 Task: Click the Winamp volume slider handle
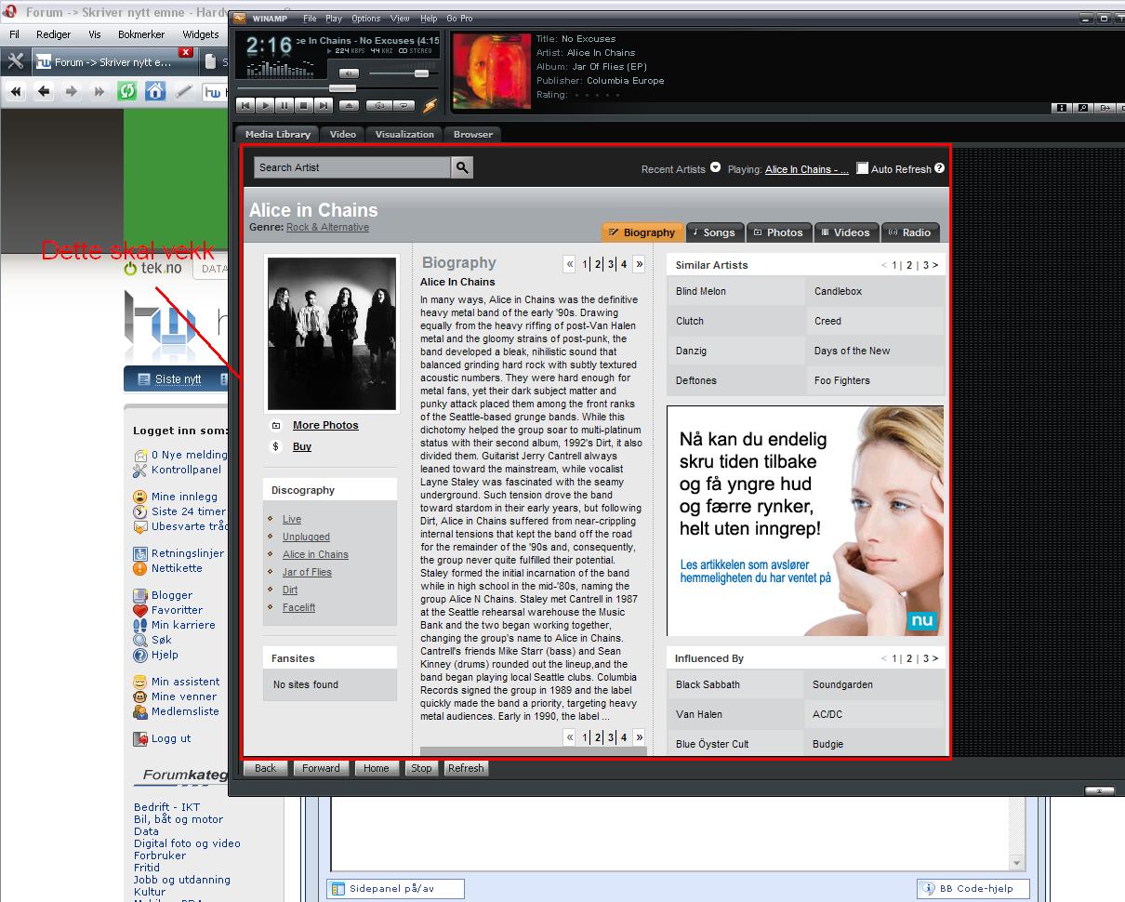pyautogui.click(x=421, y=73)
